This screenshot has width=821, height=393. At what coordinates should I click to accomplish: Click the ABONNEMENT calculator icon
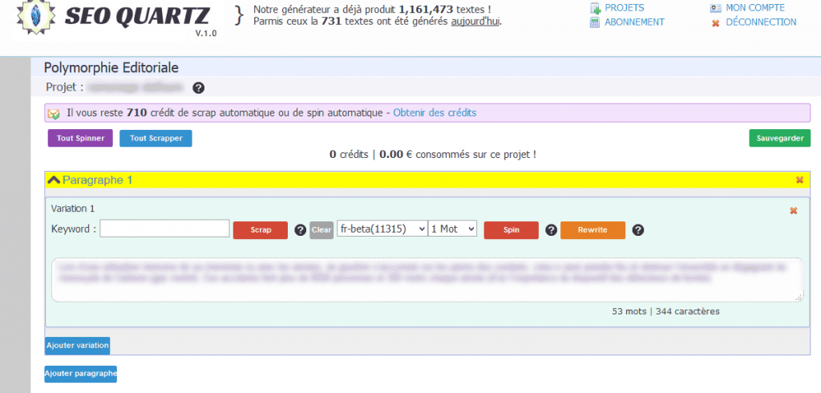(x=595, y=22)
